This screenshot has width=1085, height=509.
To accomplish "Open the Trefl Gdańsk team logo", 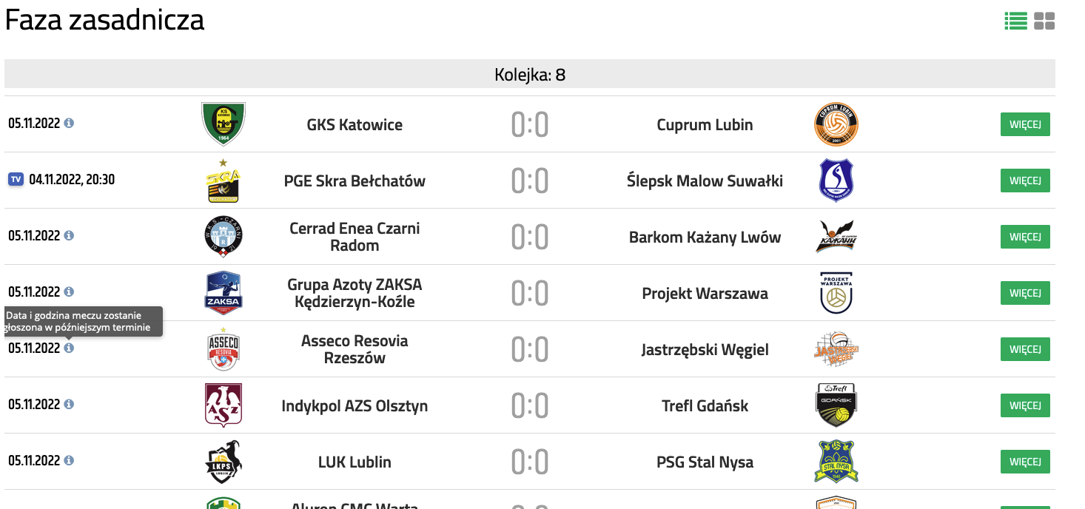I will pos(836,405).
